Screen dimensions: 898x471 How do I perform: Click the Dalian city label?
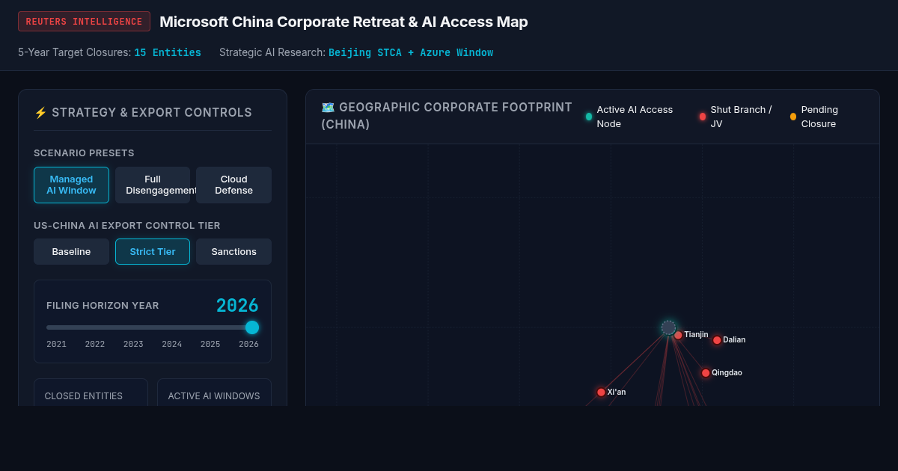(x=734, y=340)
